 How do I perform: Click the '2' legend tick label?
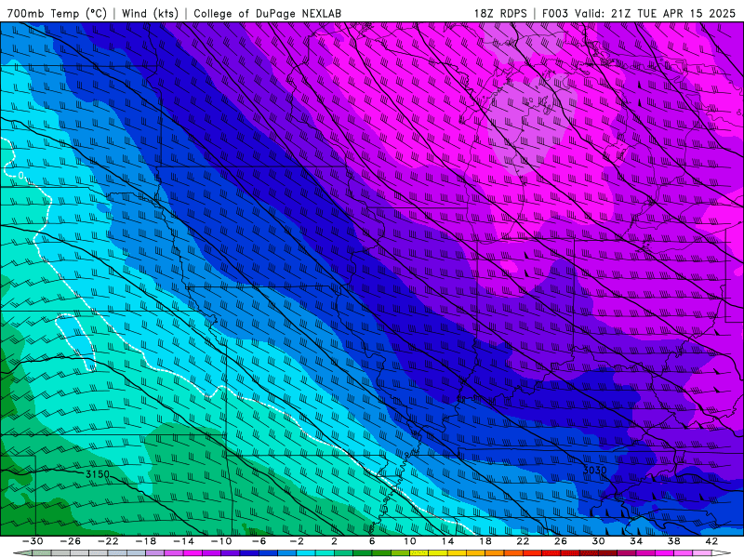335,541
